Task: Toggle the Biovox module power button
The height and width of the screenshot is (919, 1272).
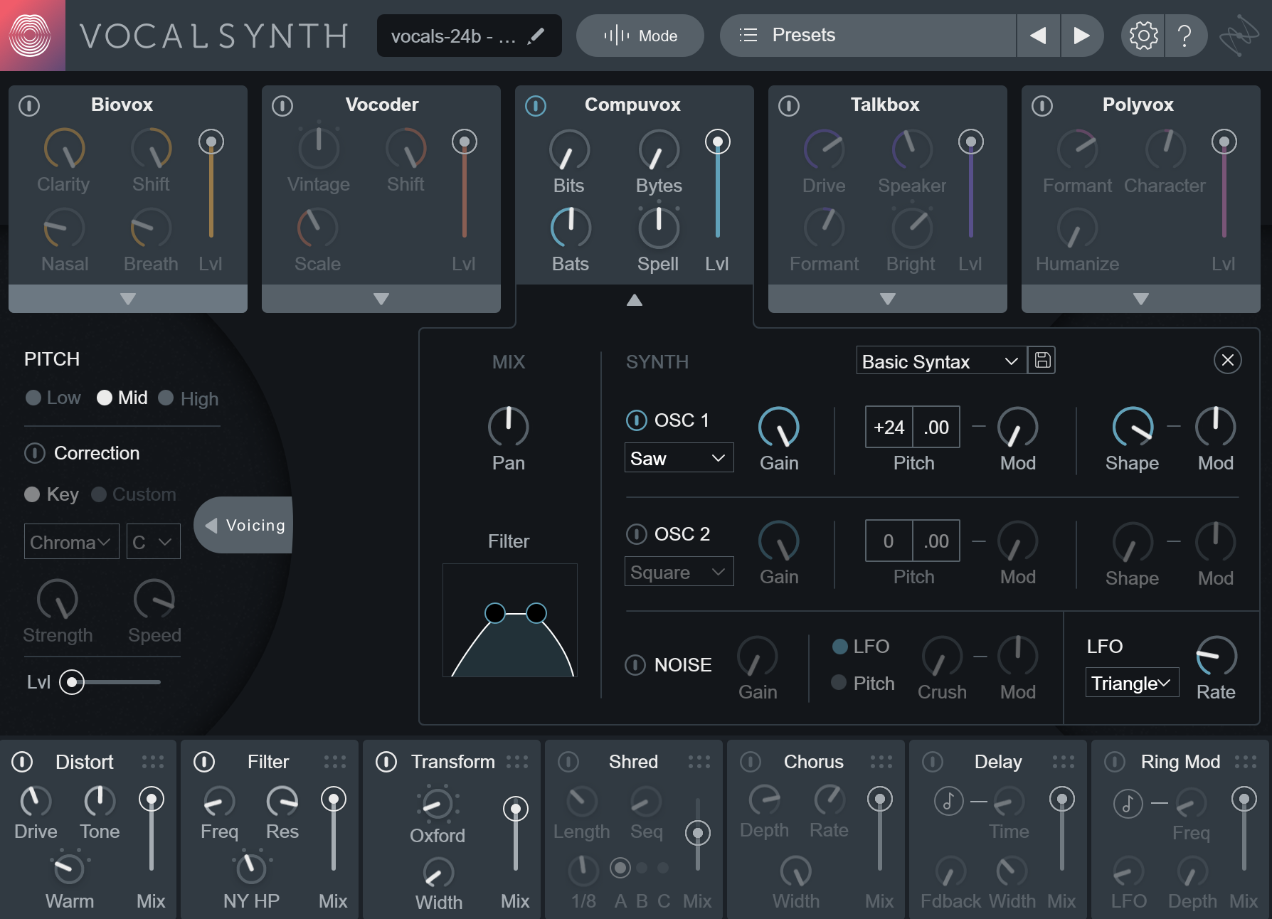Action: (29, 106)
